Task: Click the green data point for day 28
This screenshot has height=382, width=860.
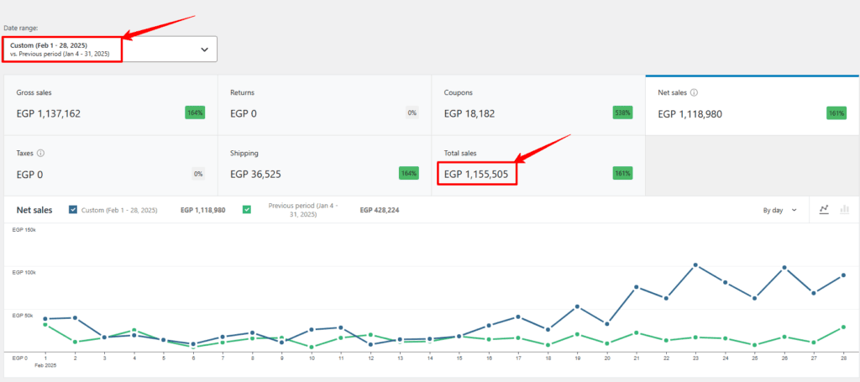Action: coord(843,327)
